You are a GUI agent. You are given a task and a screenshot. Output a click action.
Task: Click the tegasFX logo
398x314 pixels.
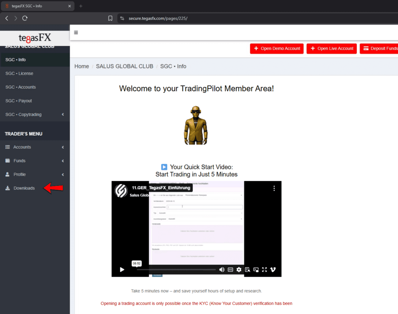point(35,38)
